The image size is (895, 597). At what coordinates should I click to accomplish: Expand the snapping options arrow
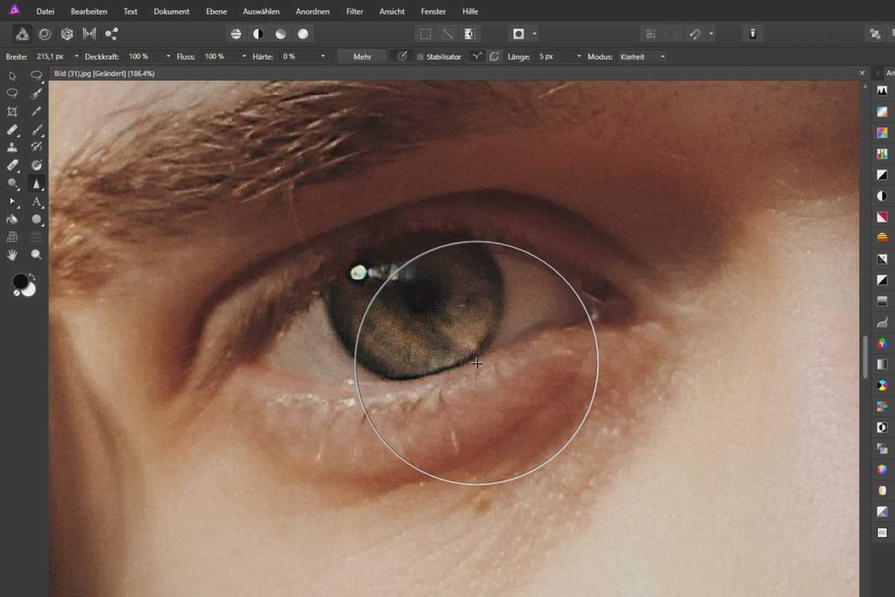click(x=712, y=34)
